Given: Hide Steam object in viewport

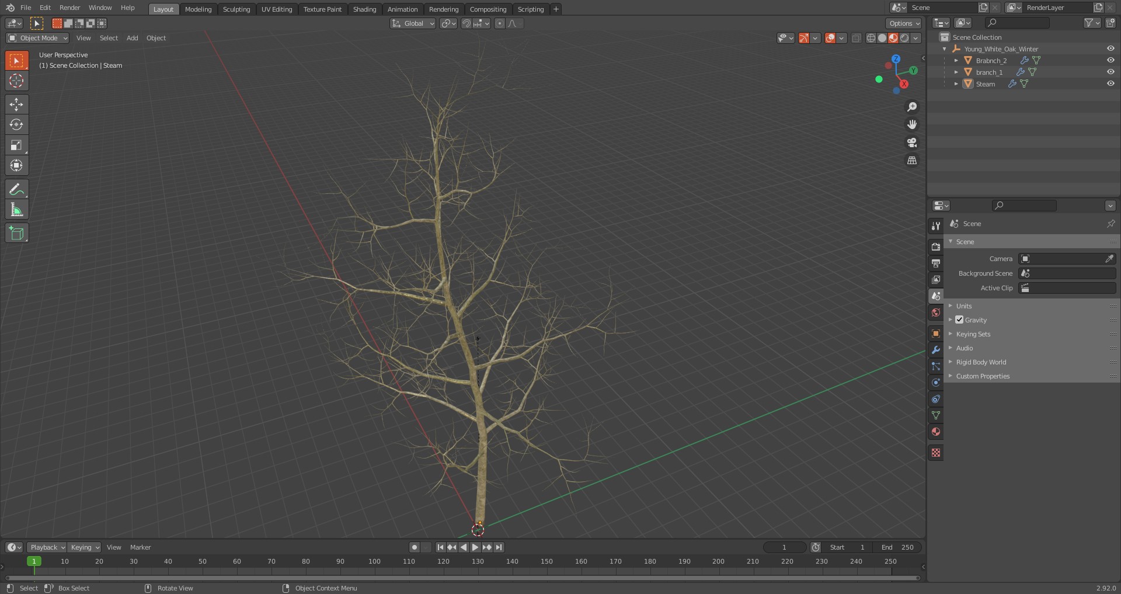Looking at the screenshot, I should (1110, 84).
